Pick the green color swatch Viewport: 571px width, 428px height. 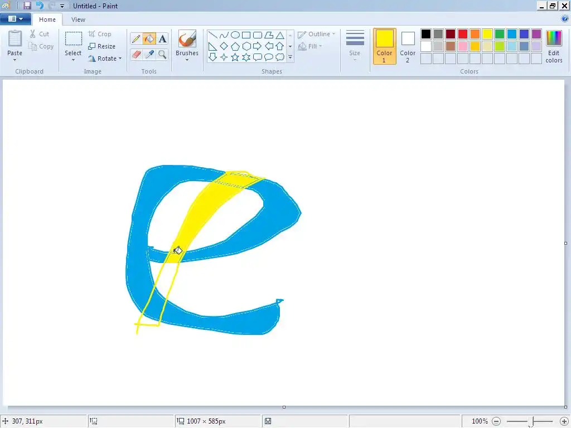(x=500, y=34)
